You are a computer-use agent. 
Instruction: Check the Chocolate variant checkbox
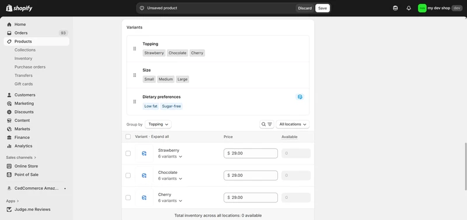(128, 175)
